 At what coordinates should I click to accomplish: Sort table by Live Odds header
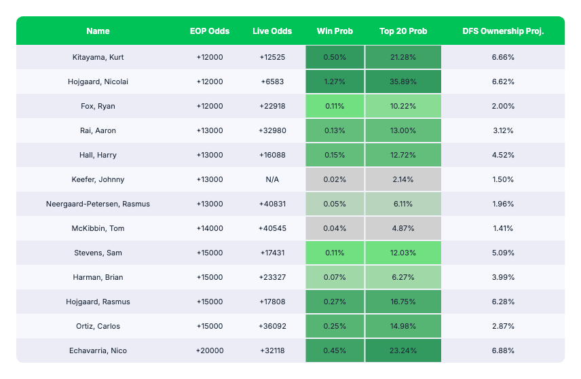tap(272, 31)
